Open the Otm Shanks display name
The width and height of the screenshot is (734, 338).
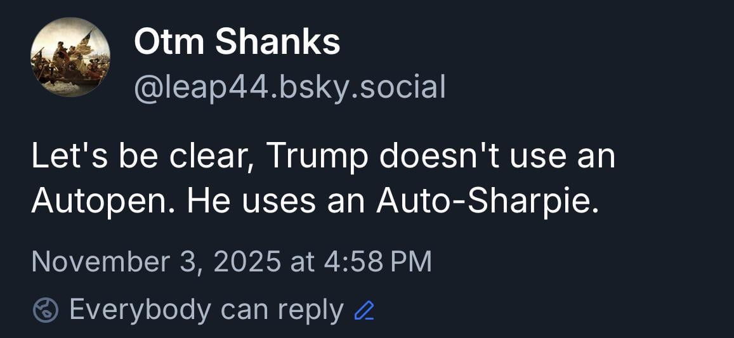(x=237, y=43)
